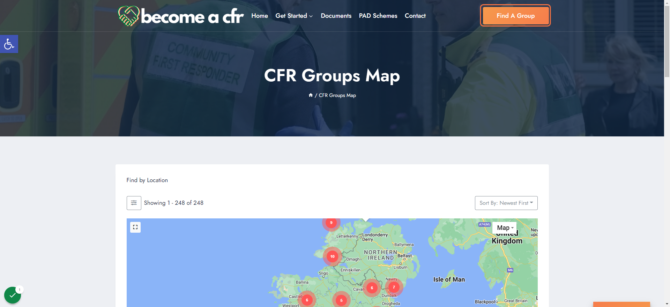670x307 pixels.
Task: Open the Map type dropdown
Action: tap(505, 228)
